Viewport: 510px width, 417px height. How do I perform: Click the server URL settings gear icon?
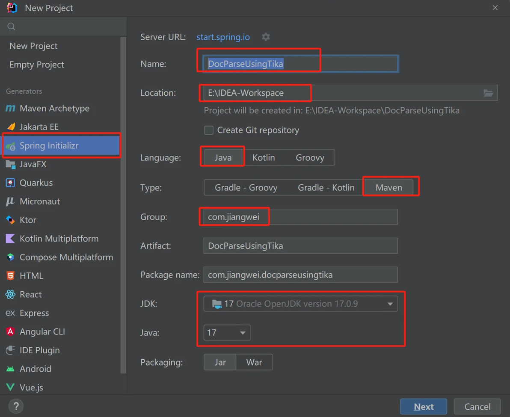pyautogui.click(x=266, y=37)
